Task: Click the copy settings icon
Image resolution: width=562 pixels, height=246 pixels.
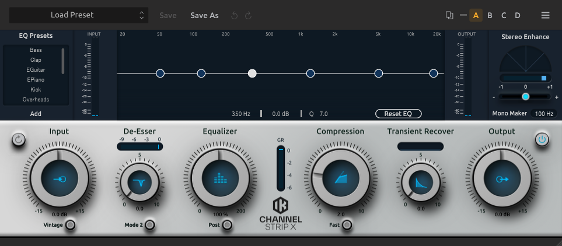Action: point(449,15)
